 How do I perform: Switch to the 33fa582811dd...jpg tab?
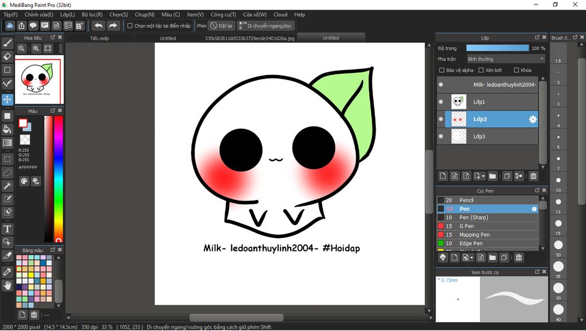pyautogui.click(x=250, y=38)
